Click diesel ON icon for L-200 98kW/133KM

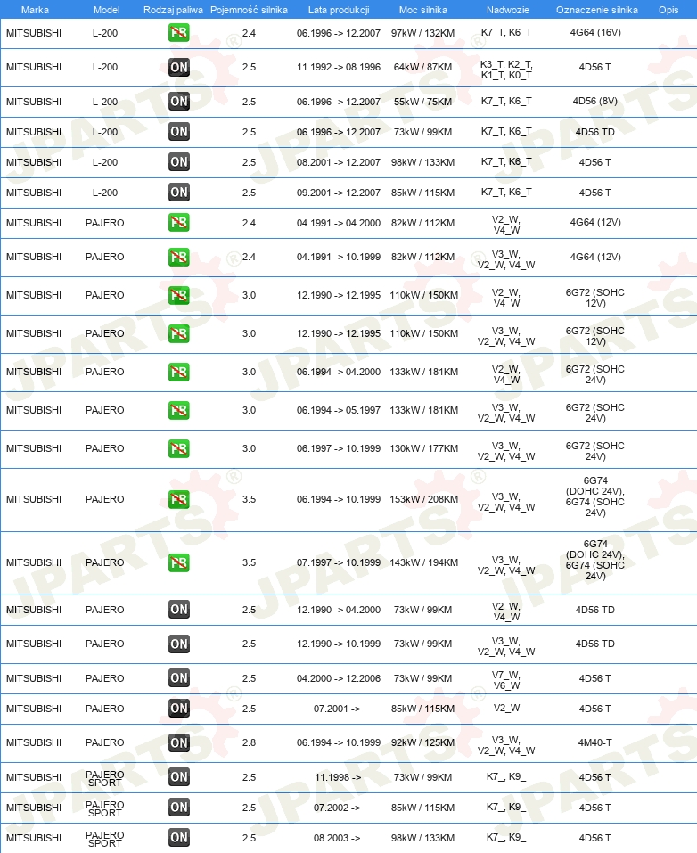(178, 162)
